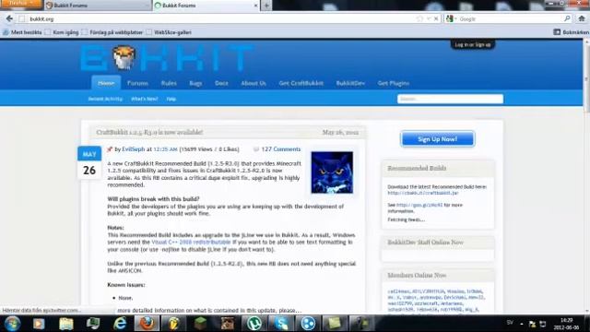The height and width of the screenshot is (332, 590).
Task: Stop loading with the address bar X
Action: 436,18
